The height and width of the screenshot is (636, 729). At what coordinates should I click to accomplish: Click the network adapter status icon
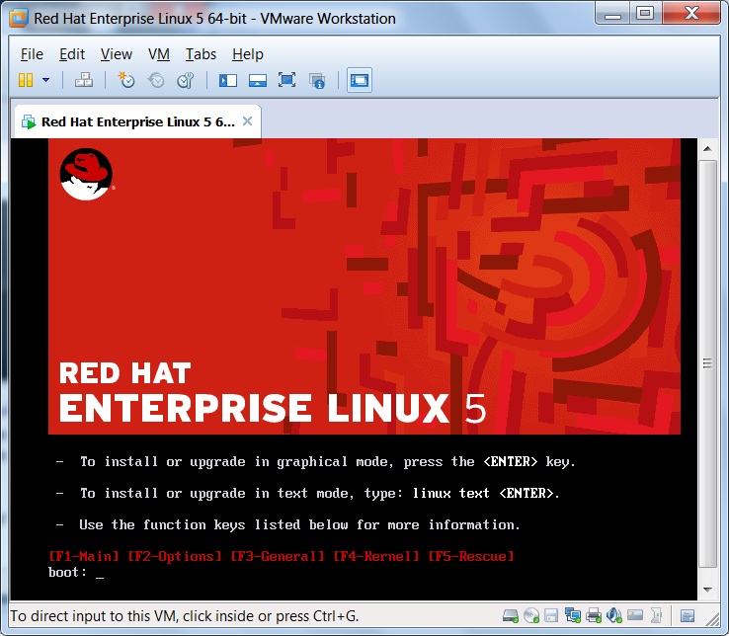click(572, 616)
